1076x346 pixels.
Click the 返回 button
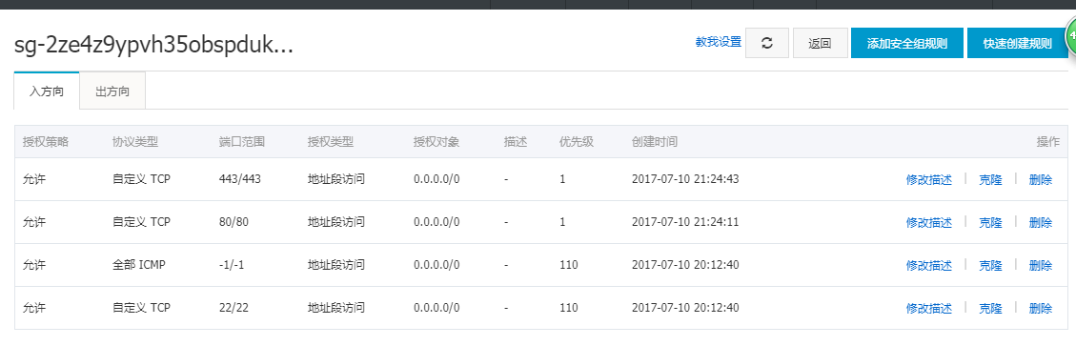820,43
